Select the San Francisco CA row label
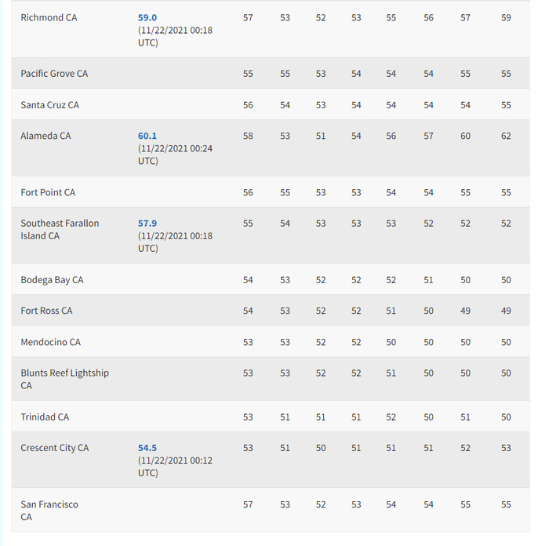This screenshot has height=546, width=549. point(49,510)
